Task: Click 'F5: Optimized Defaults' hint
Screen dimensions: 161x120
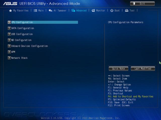Action: coord(122,99)
